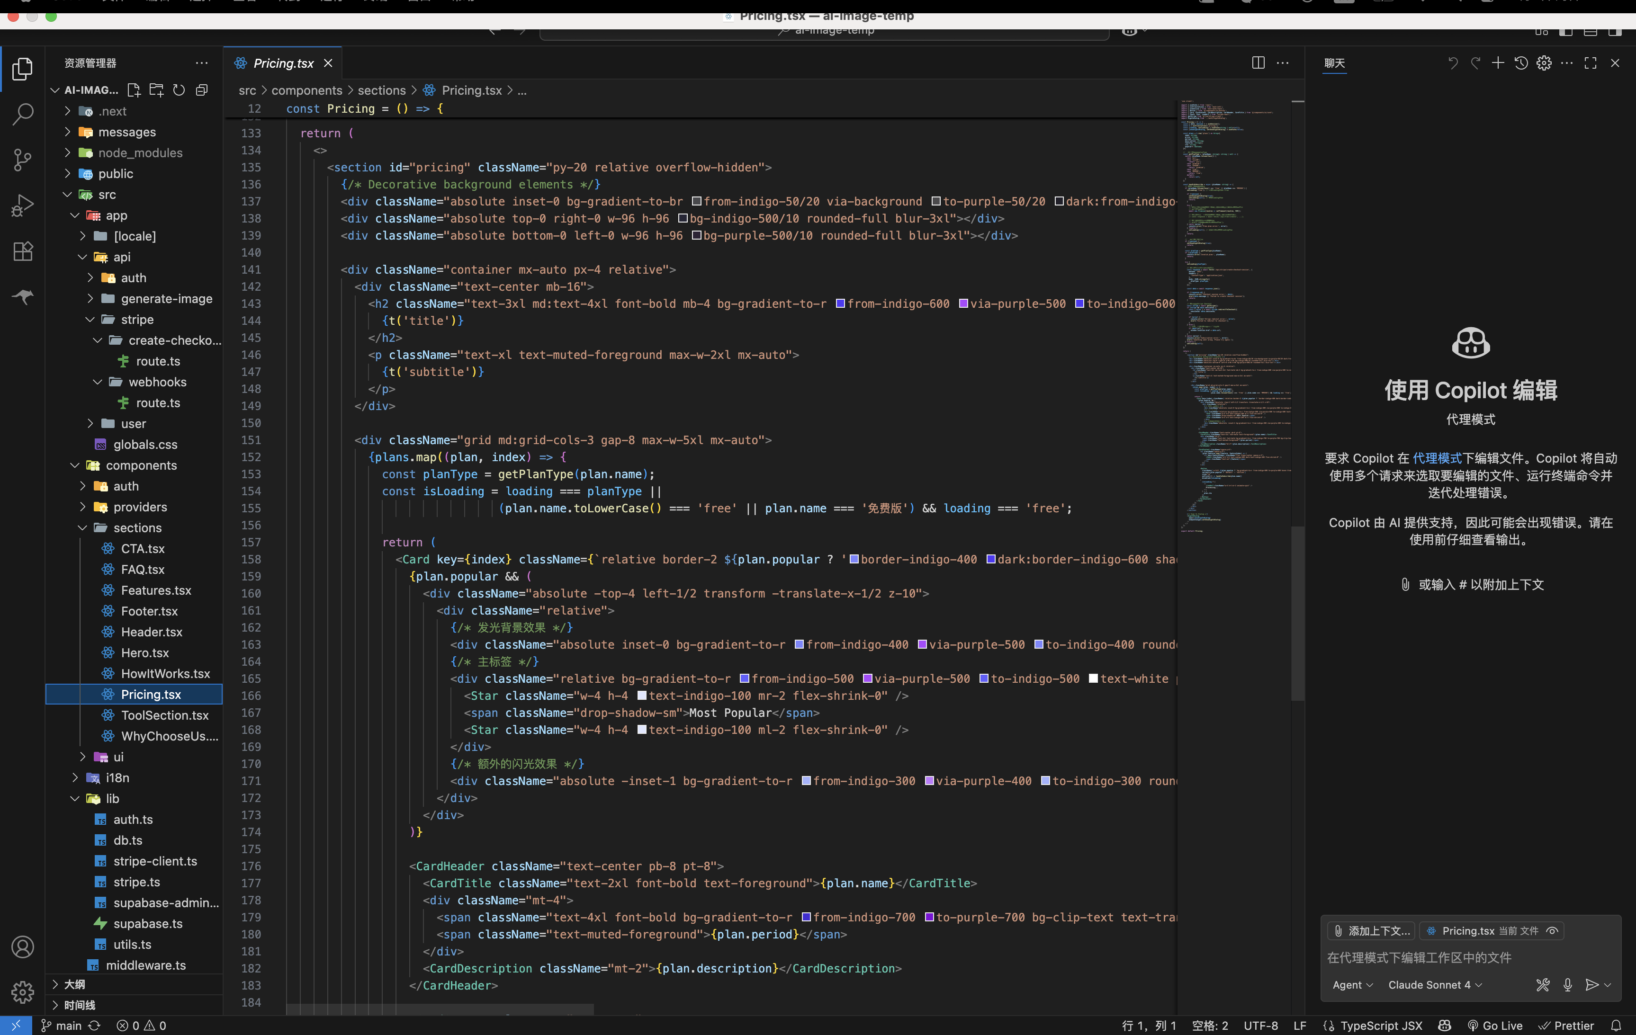Viewport: 1636px width, 1035px height.
Task: Open globals.css in the file tree
Action: point(145,444)
